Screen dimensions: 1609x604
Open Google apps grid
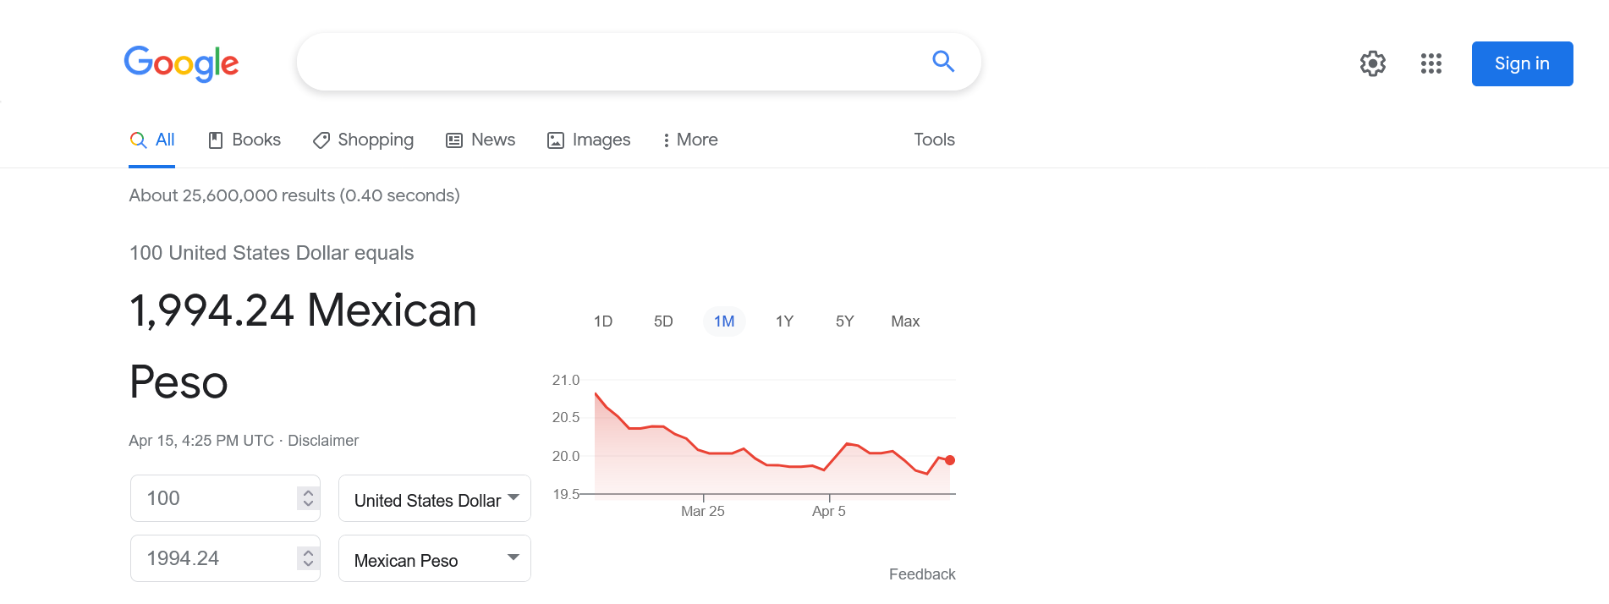(x=1431, y=63)
